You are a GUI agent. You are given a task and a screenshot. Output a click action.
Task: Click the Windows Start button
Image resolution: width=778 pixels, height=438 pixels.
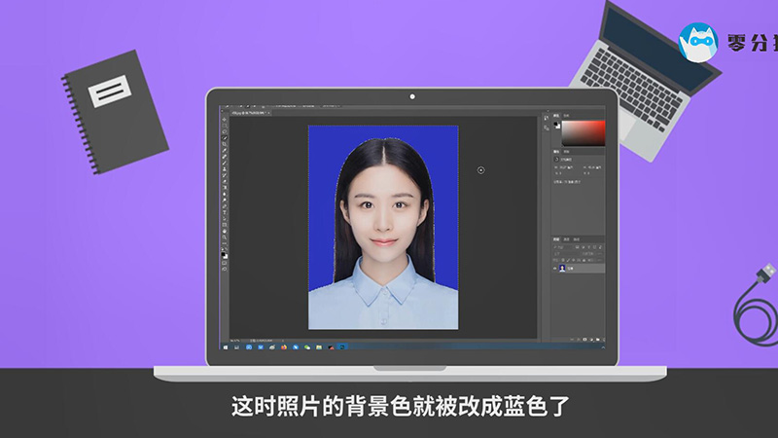coord(225,346)
